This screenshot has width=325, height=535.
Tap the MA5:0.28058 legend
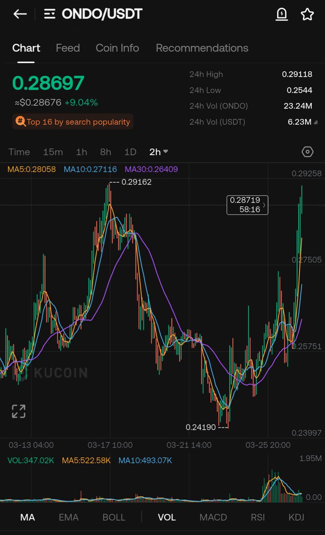coord(32,169)
